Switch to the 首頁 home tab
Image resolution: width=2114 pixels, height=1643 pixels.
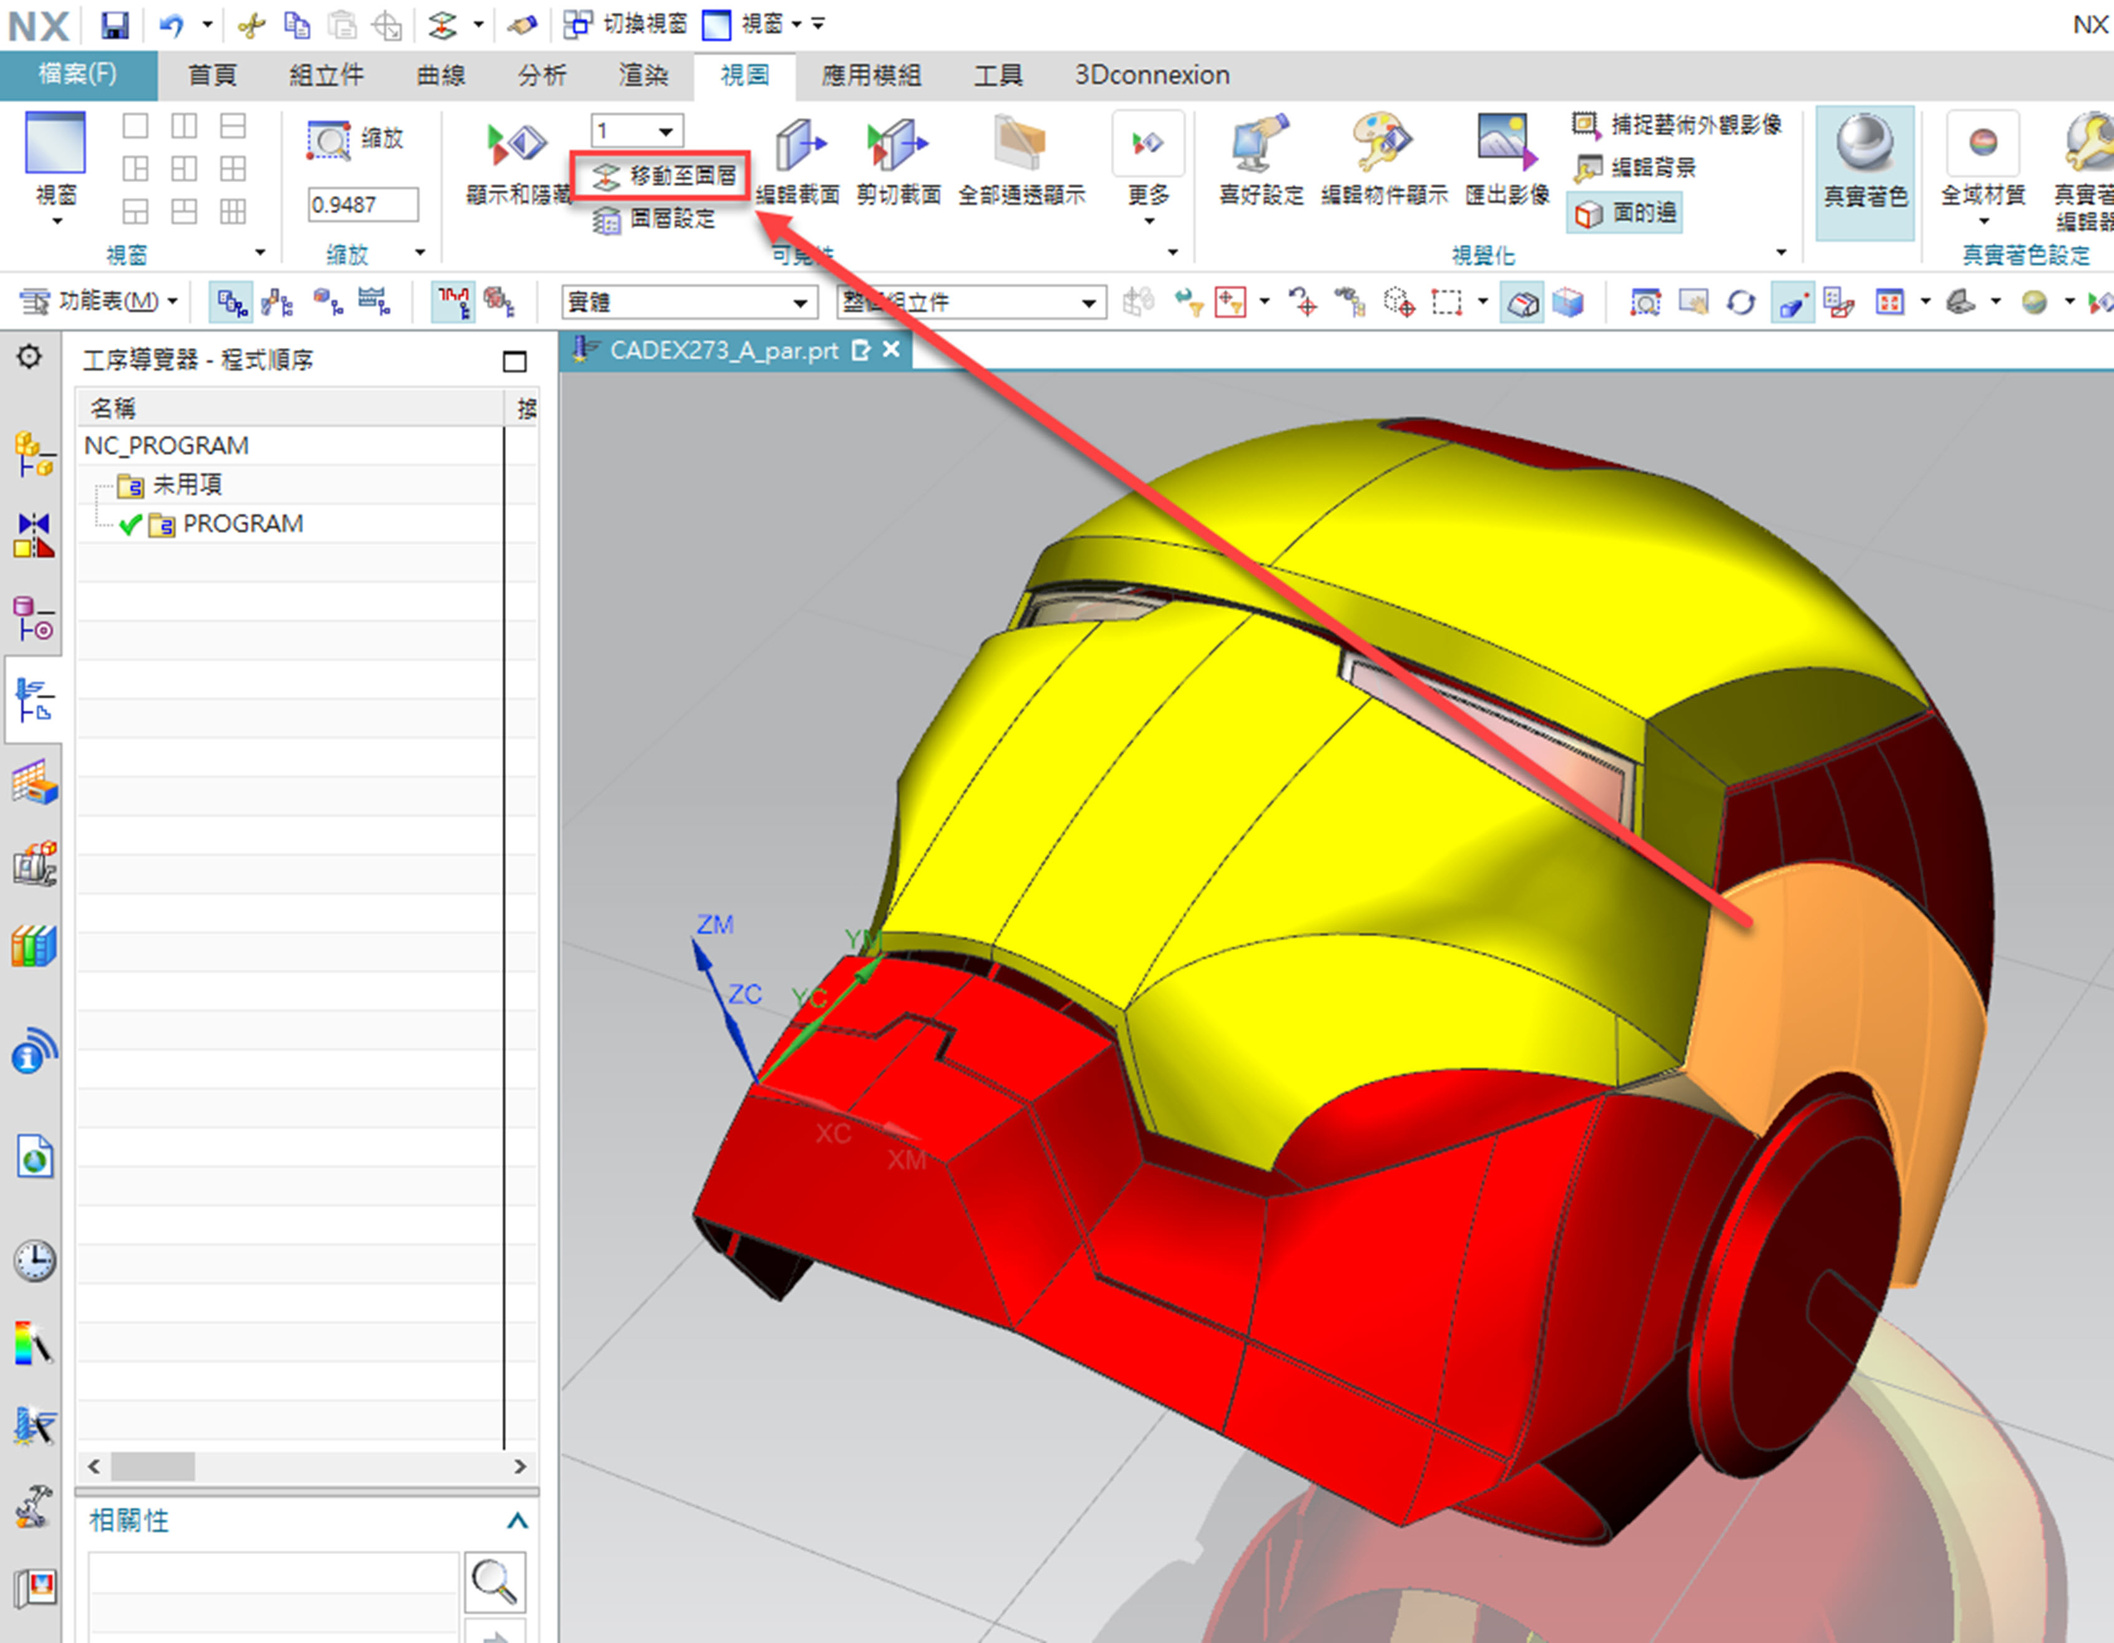212,75
